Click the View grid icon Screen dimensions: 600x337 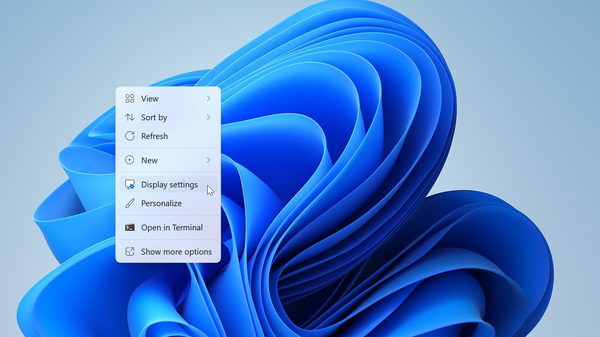tap(130, 98)
